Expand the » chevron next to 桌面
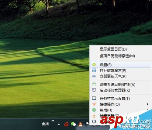The image size is (152, 130). tap(53, 121)
